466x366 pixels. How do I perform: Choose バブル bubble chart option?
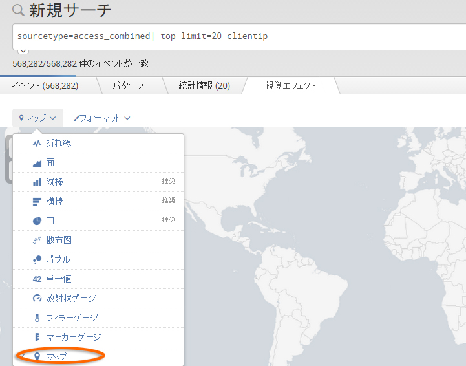point(98,259)
